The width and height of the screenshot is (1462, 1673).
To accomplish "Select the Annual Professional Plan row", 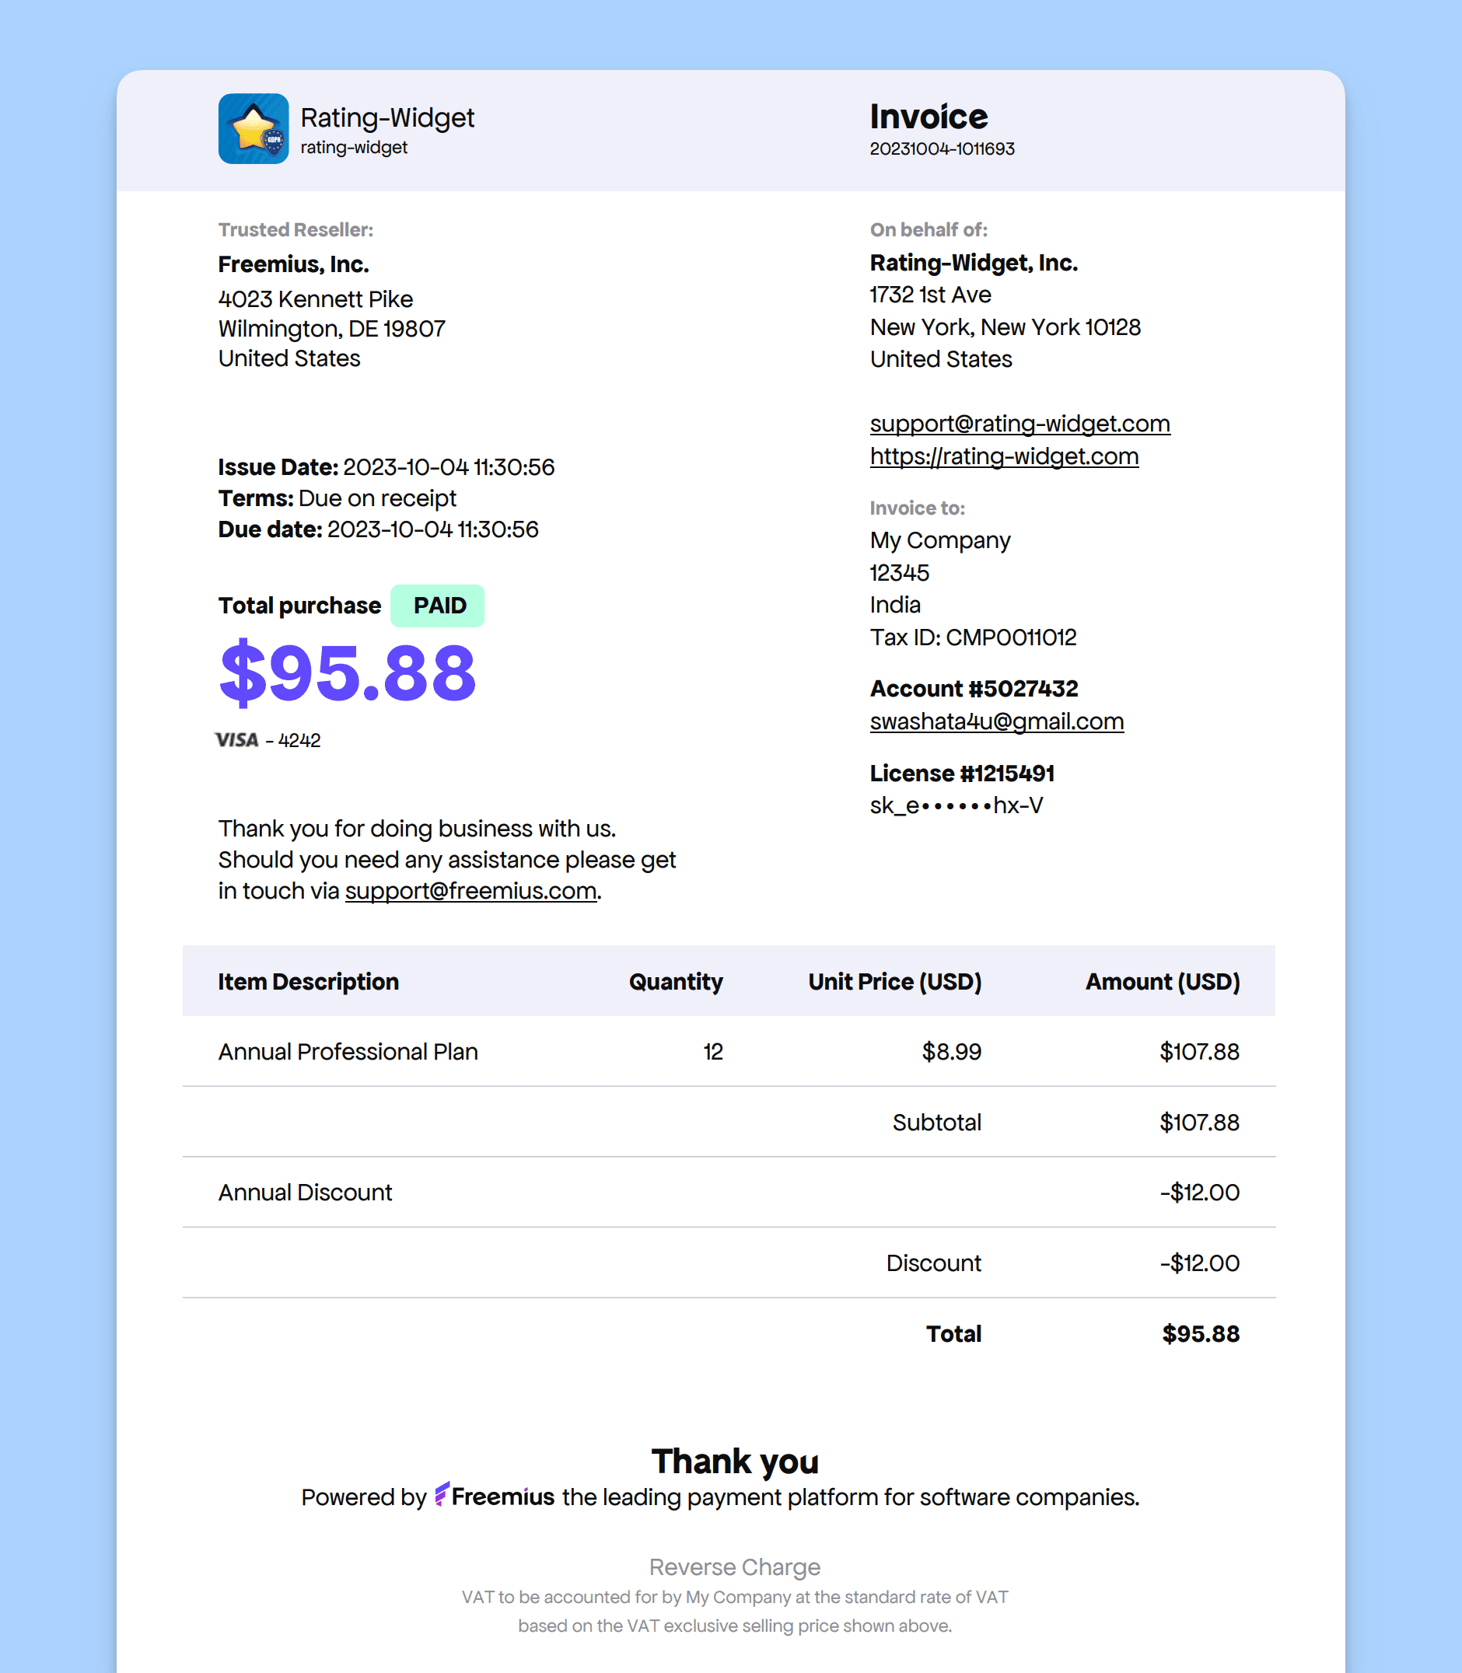I will pos(729,1051).
